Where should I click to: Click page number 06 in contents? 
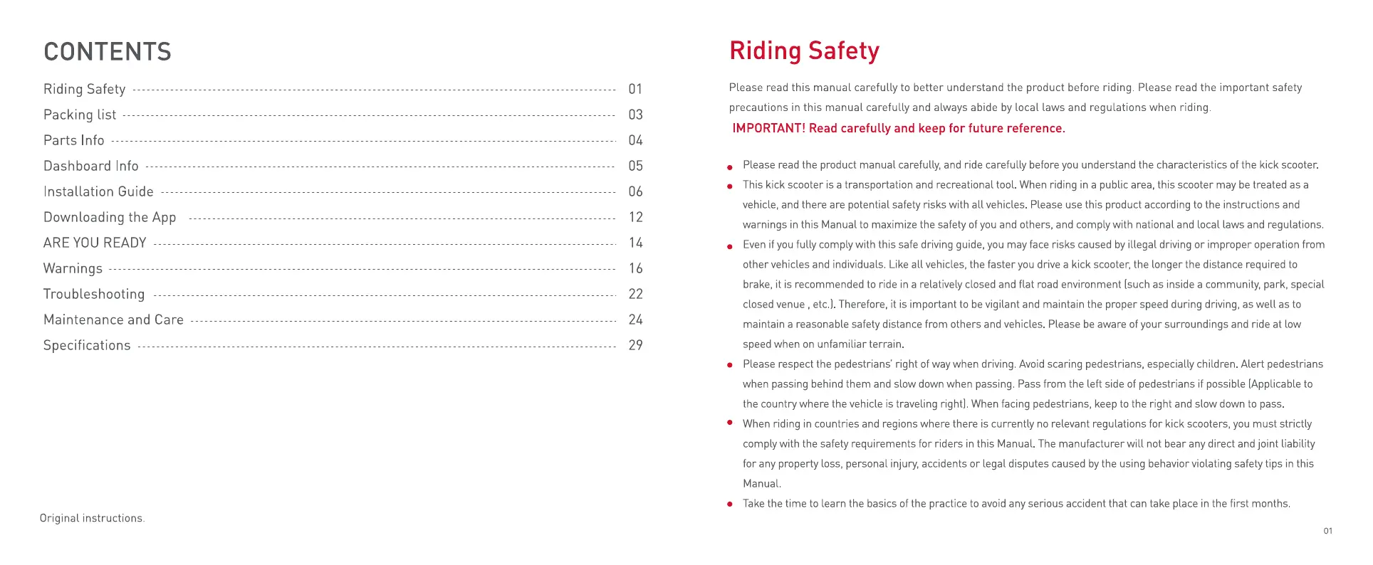(635, 191)
